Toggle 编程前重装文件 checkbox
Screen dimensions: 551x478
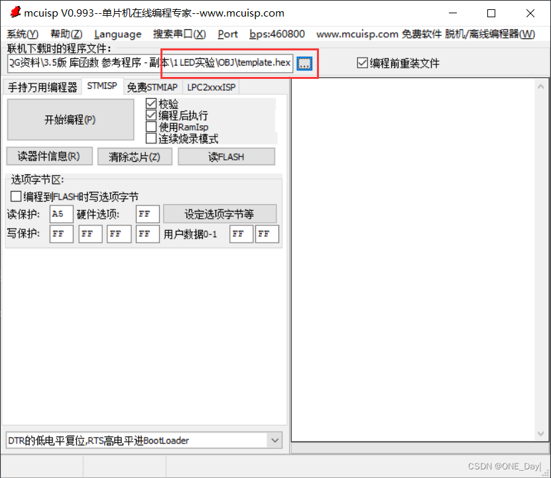tap(362, 63)
